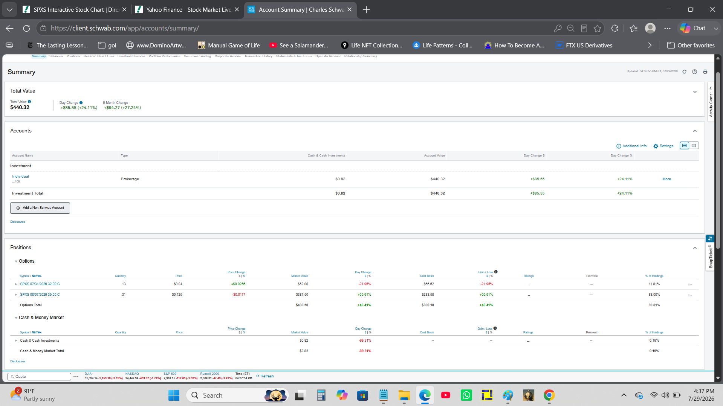Screen dimensions: 723x406
Task: Collapse the Accounts section
Action: 695,131
